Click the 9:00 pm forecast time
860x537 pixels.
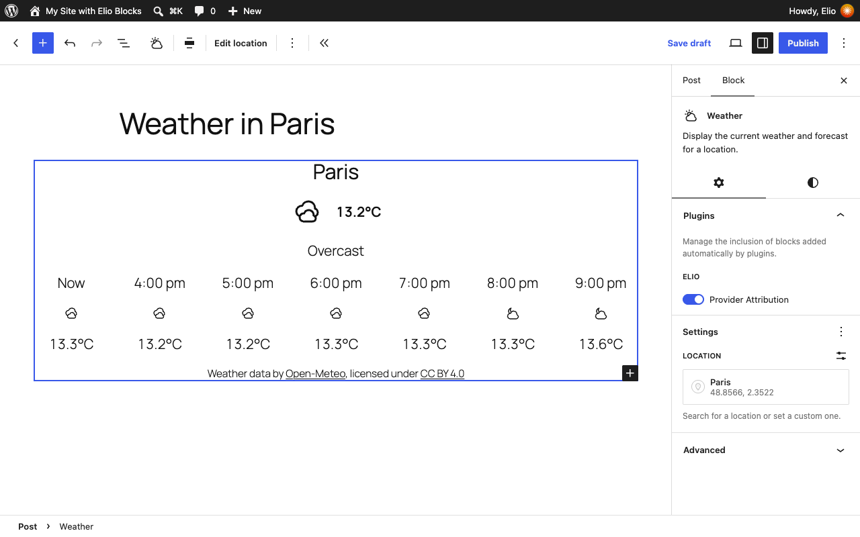point(601,283)
